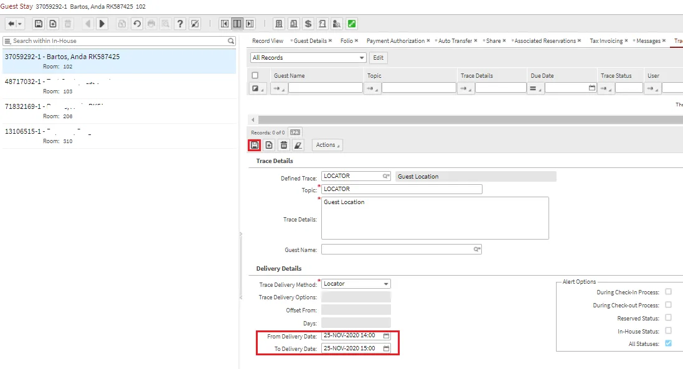This screenshot has width=683, height=369.
Task: Switch to the Payment Authorization tab
Action: (x=395, y=41)
